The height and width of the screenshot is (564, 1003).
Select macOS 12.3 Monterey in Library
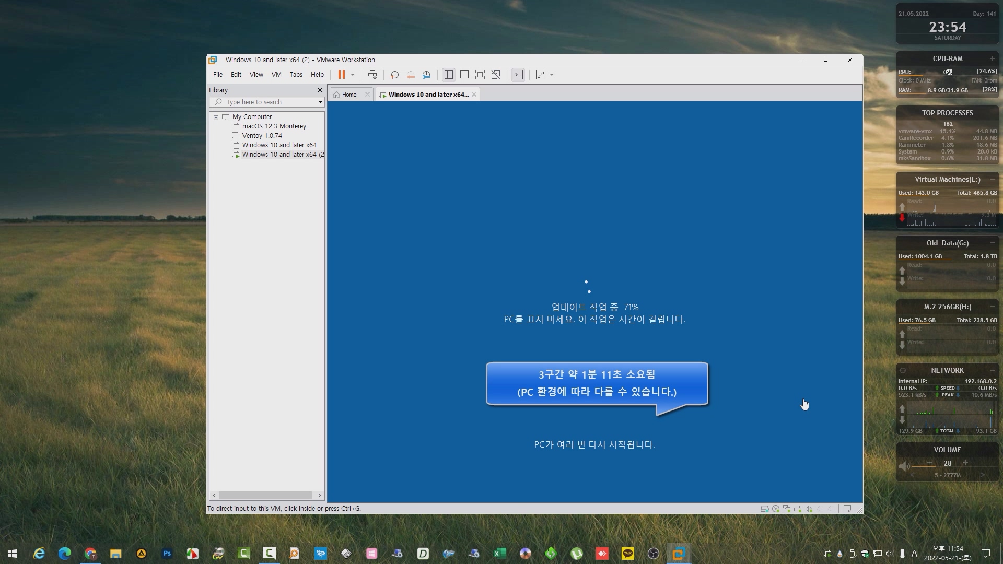(x=274, y=126)
